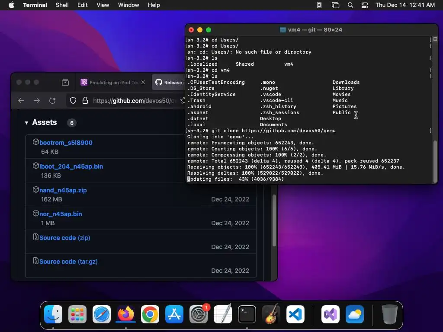Open Finder from the Dock
Viewport: 443px width, 332px height.
tap(53, 314)
